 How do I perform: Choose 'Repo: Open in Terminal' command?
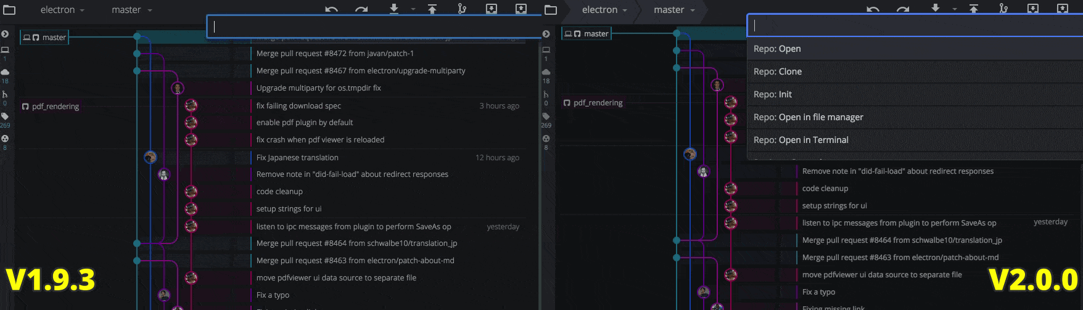915,140
